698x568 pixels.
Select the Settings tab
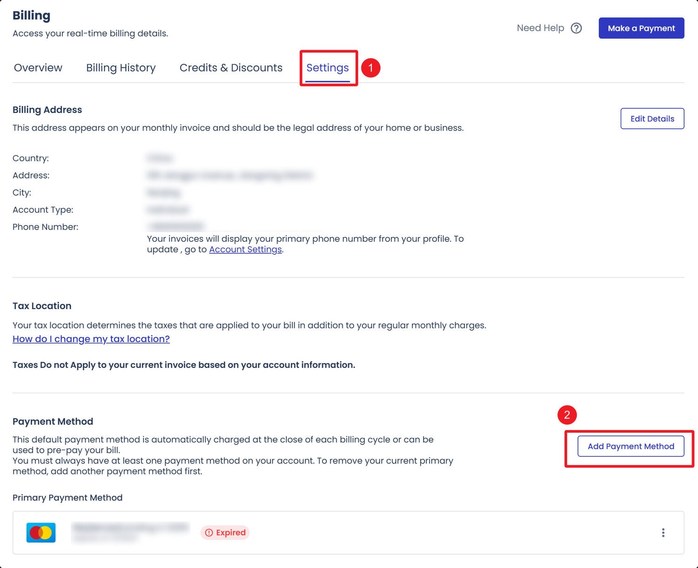(x=328, y=68)
